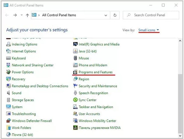Click the NVIDIA control panel icon

(x=75, y=128)
